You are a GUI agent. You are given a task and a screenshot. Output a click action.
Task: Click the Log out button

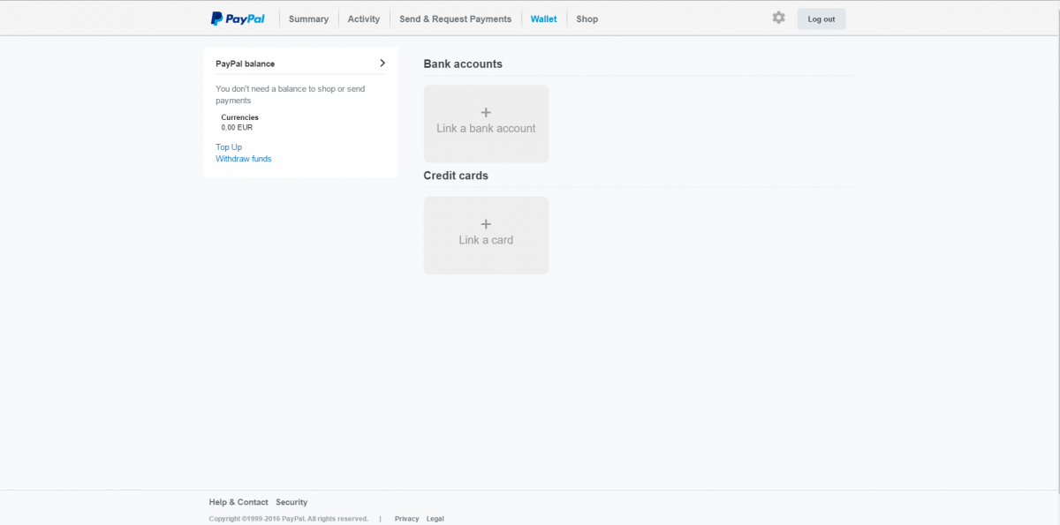click(821, 19)
